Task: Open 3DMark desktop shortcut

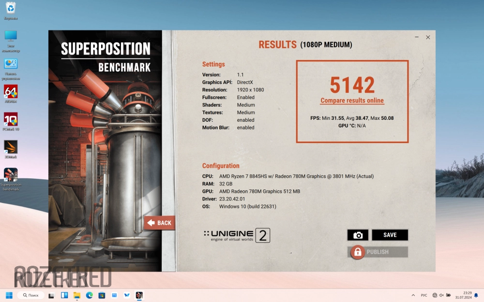Action: pos(11,147)
